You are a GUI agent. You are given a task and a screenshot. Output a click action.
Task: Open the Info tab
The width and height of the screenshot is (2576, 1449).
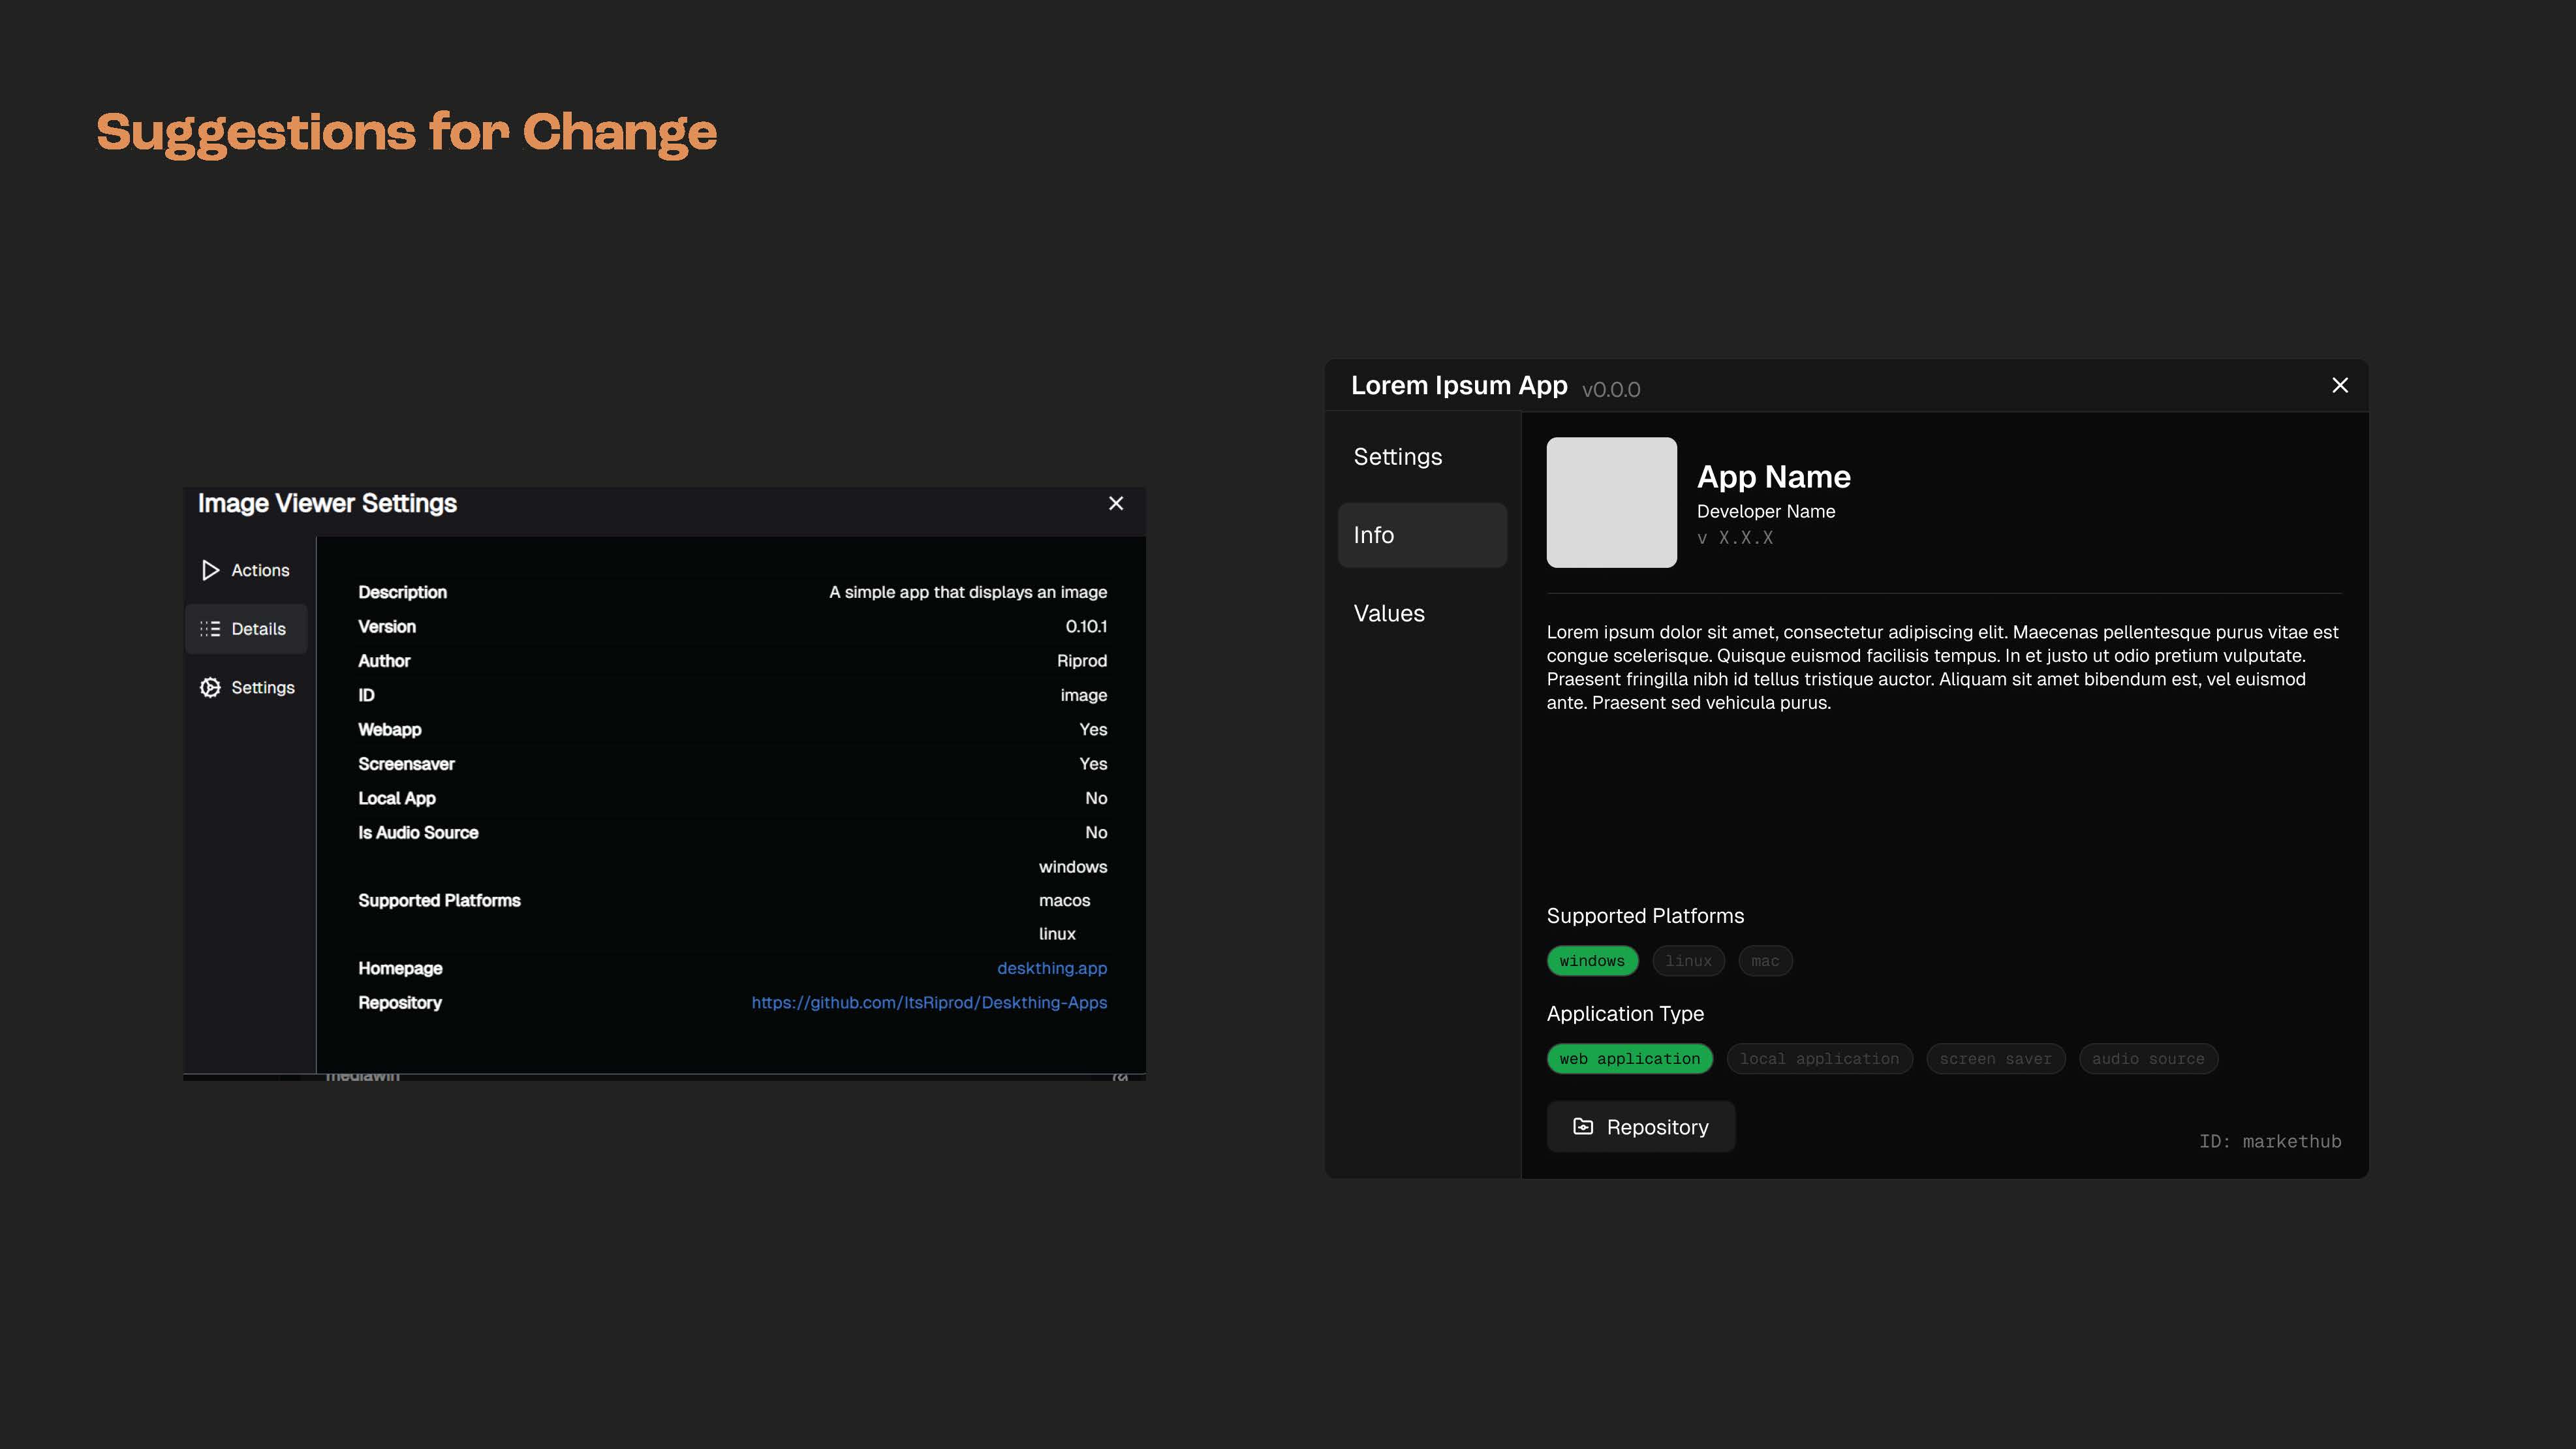click(x=1421, y=535)
